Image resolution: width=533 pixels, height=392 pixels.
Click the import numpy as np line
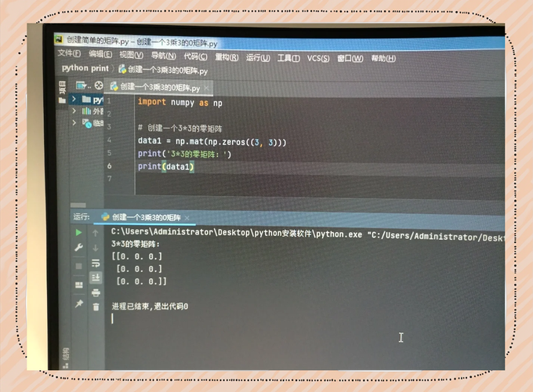[x=179, y=103]
